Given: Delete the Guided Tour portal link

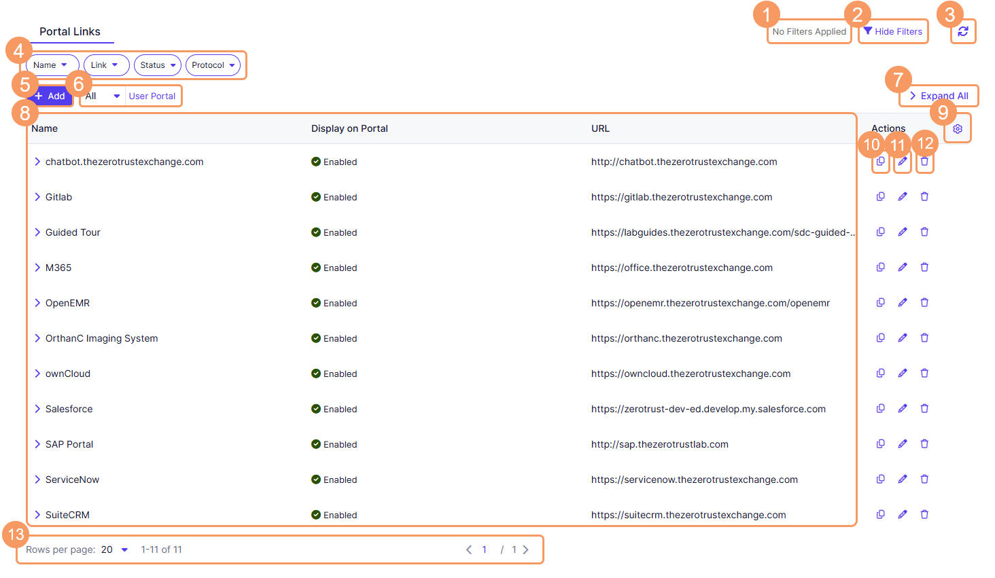Looking at the screenshot, I should pos(924,232).
